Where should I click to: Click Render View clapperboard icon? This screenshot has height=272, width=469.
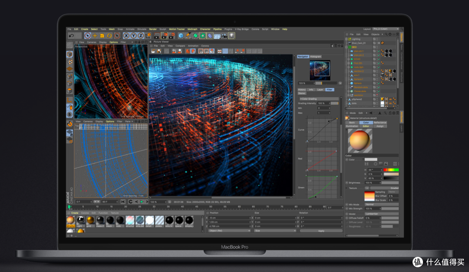(x=157, y=36)
